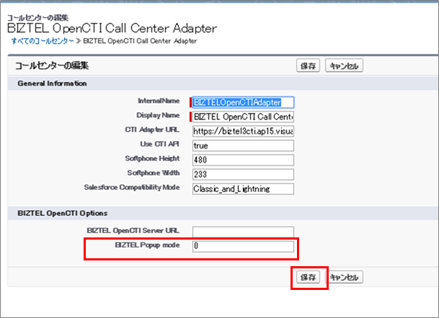The image size is (439, 318).
Task: Click the Use CTI API field
Action: pyautogui.click(x=243, y=145)
